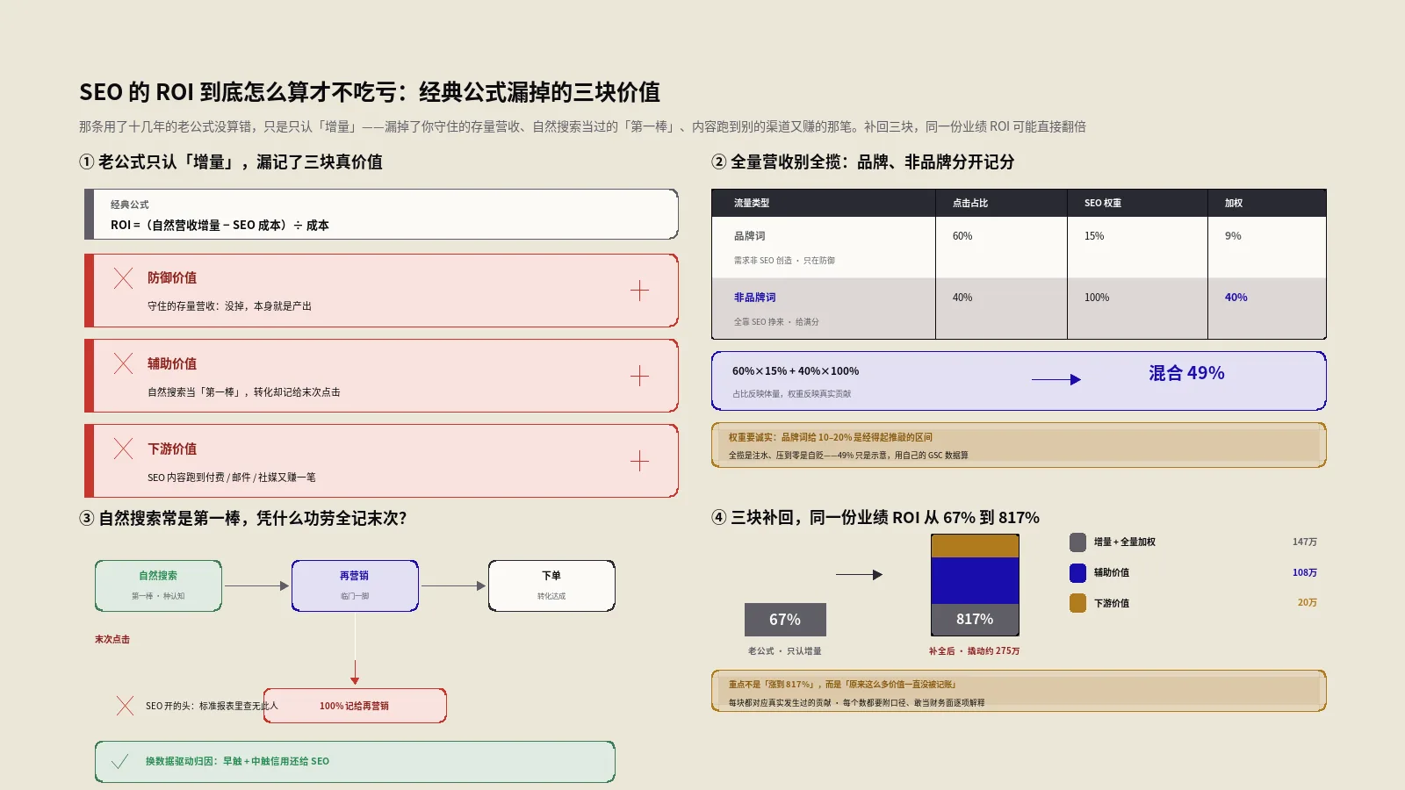Click the 经典公式 ROI formula box
The width and height of the screenshot is (1405, 790).
click(x=381, y=214)
